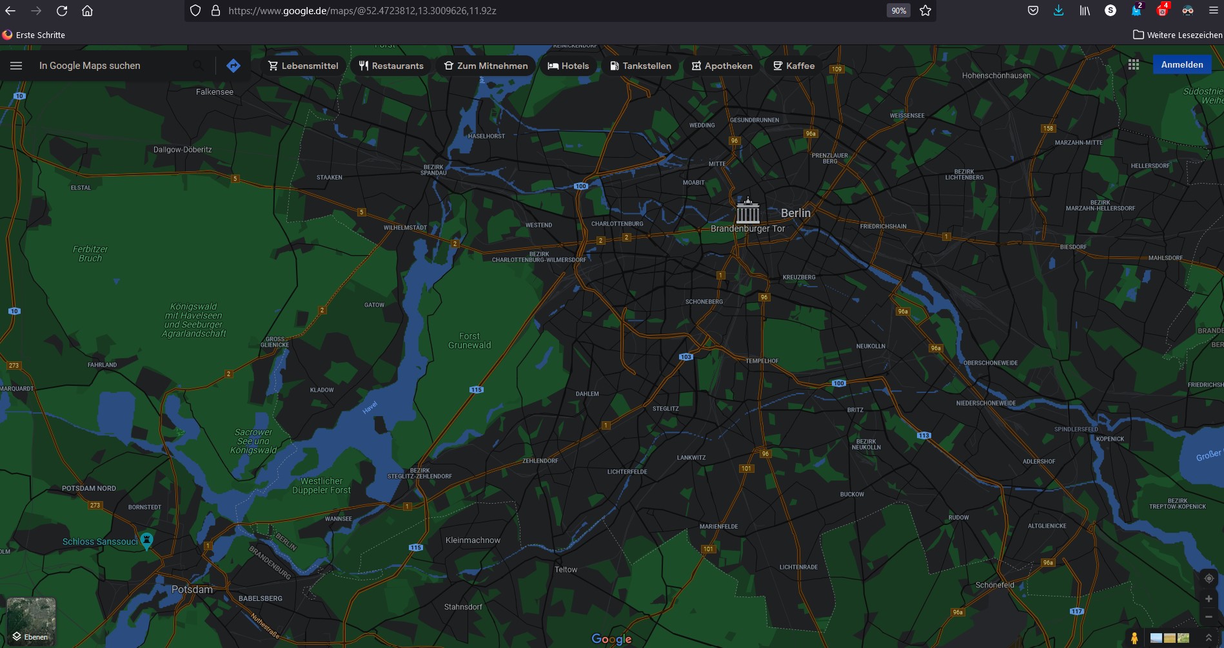Open the red extension with badge 4
Viewport: 1224px width, 648px height.
coord(1162,10)
